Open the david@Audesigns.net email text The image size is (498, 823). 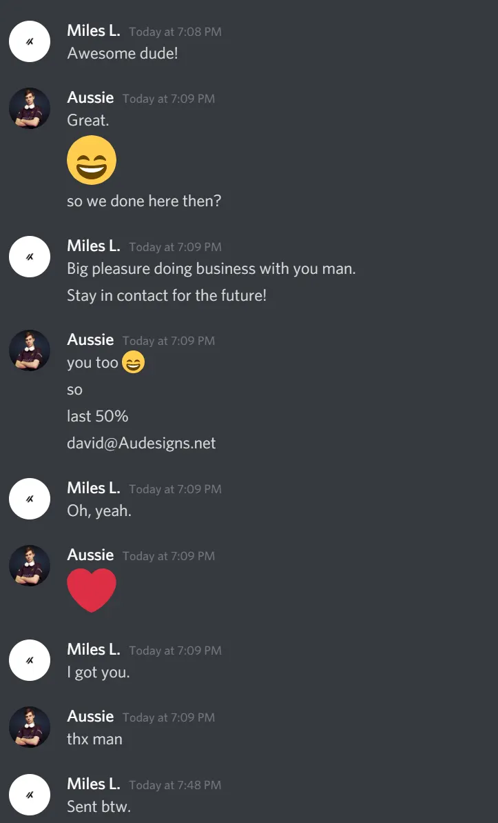point(141,443)
